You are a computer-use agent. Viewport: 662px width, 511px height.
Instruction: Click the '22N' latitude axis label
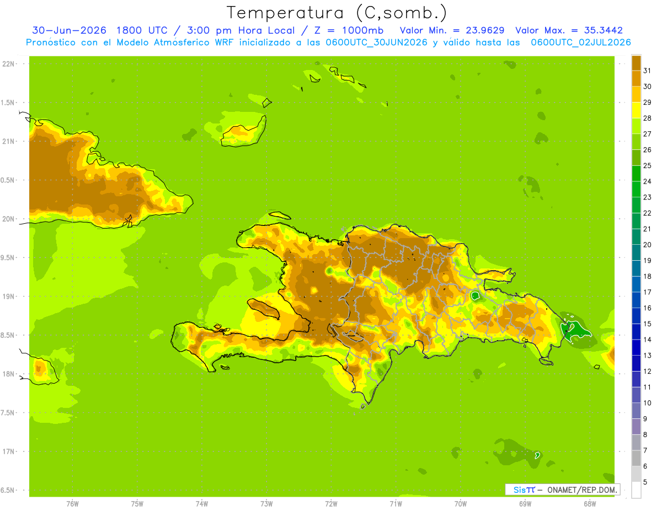click(9, 63)
